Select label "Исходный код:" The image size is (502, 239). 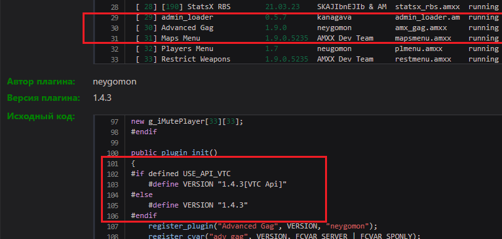(x=41, y=117)
